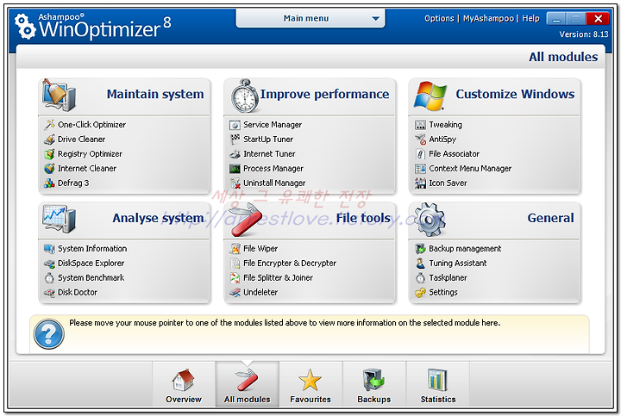Close the WinOptimizer window
This screenshot has height=416, width=621.
click(x=598, y=19)
